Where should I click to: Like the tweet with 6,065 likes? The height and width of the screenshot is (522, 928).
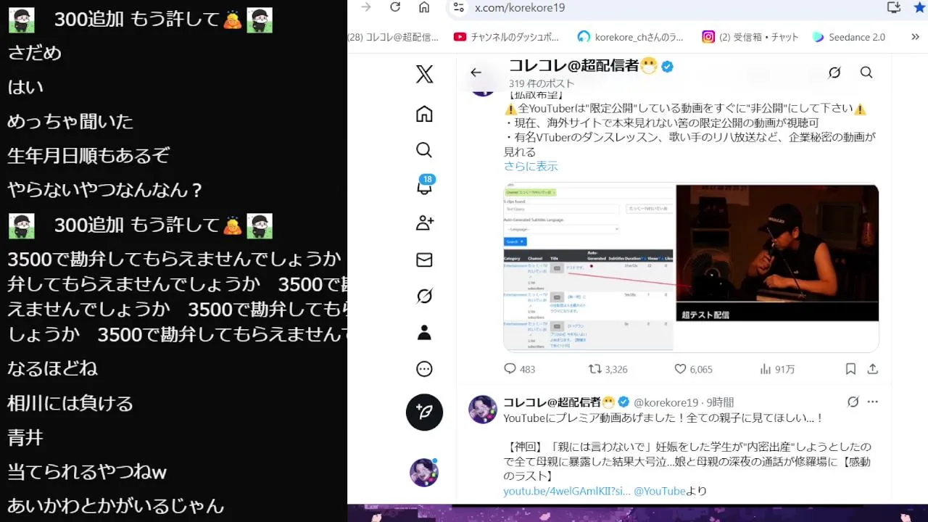pyautogui.click(x=693, y=369)
